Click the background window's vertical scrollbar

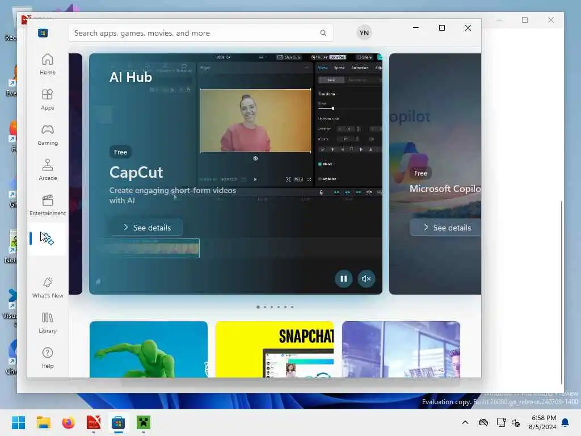pyautogui.click(x=562, y=292)
